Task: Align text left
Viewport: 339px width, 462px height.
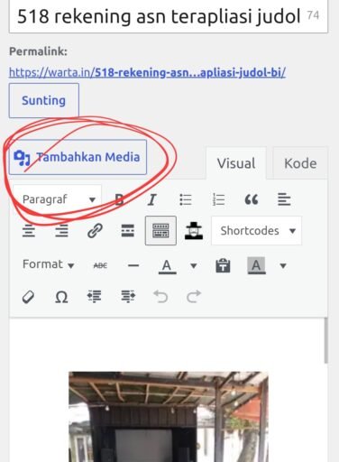Action: (284, 199)
